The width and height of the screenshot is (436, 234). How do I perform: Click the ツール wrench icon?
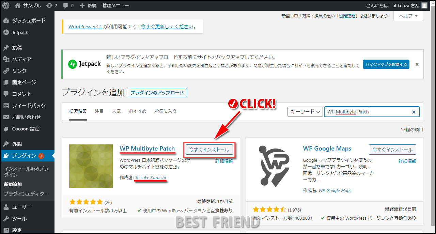[6, 219]
